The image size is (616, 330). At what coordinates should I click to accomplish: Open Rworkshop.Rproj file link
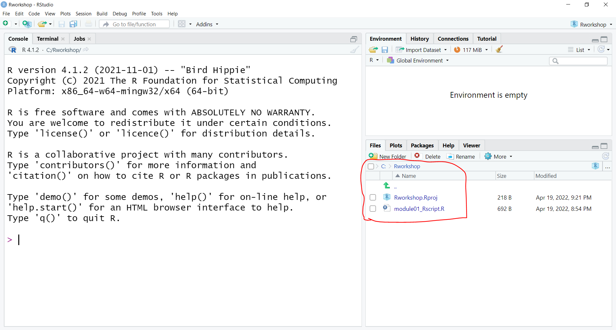pyautogui.click(x=416, y=197)
